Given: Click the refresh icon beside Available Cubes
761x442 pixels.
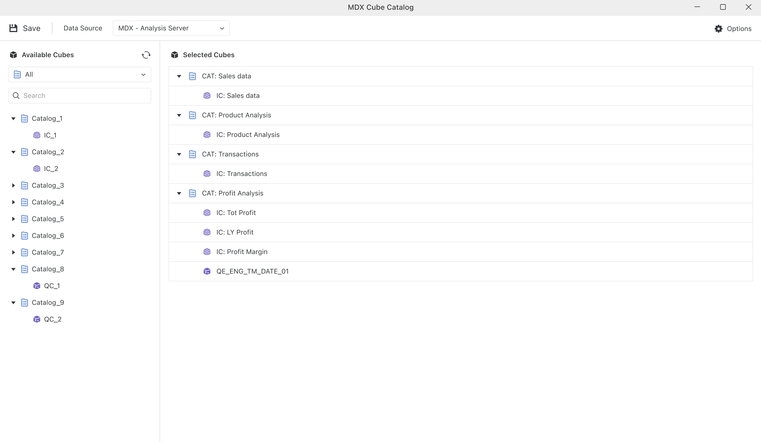Looking at the screenshot, I should [146, 55].
